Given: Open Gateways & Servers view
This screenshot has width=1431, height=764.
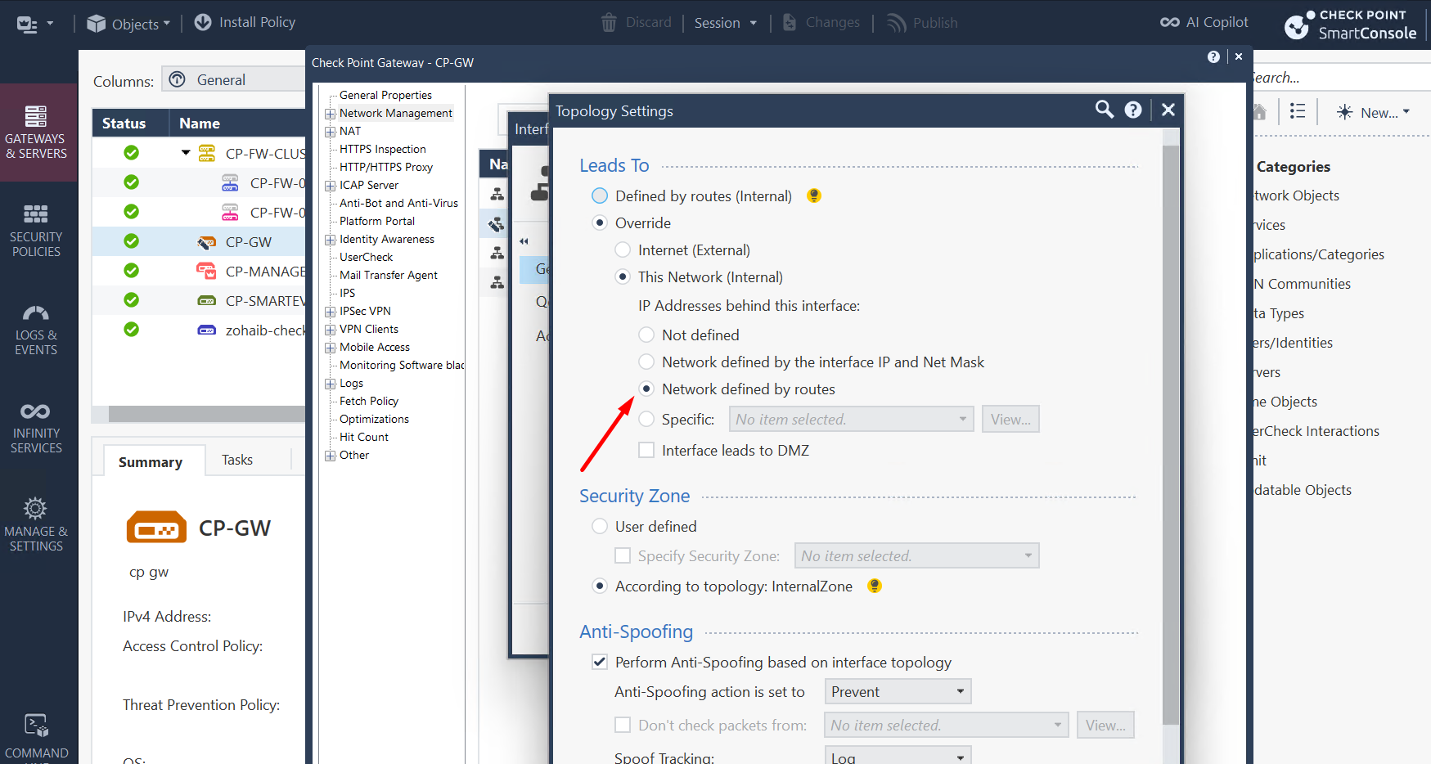Looking at the screenshot, I should tap(37, 132).
